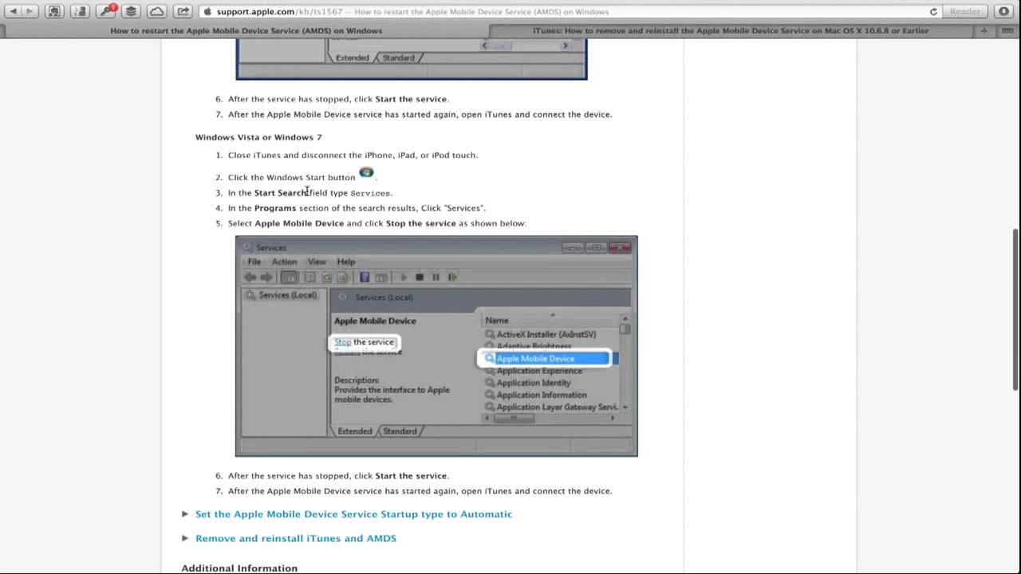Click the stacked layers extension icon
1021x574 pixels.
pyautogui.click(x=132, y=11)
